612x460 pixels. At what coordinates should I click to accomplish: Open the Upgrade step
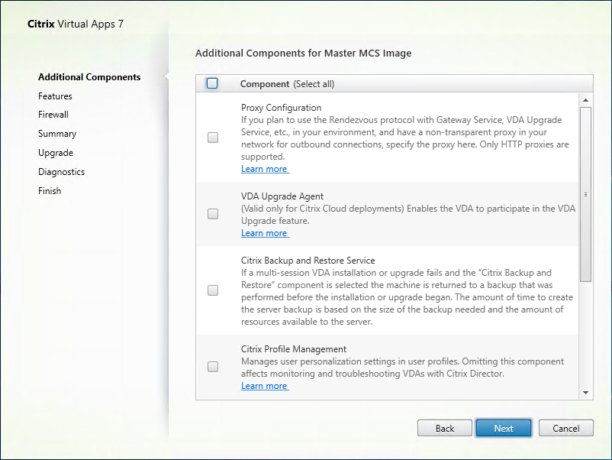(56, 153)
